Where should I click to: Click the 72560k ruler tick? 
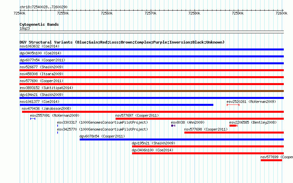(x=107, y=13)
